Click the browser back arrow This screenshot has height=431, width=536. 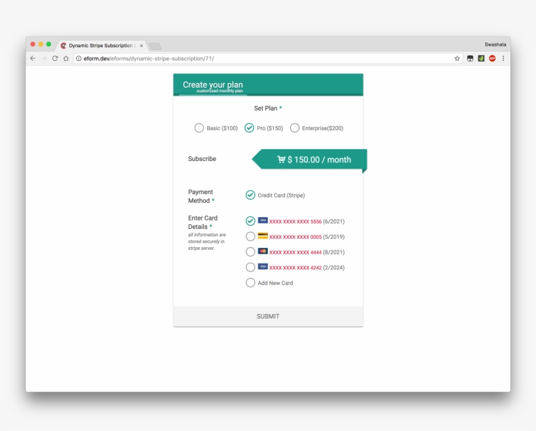[x=33, y=58]
